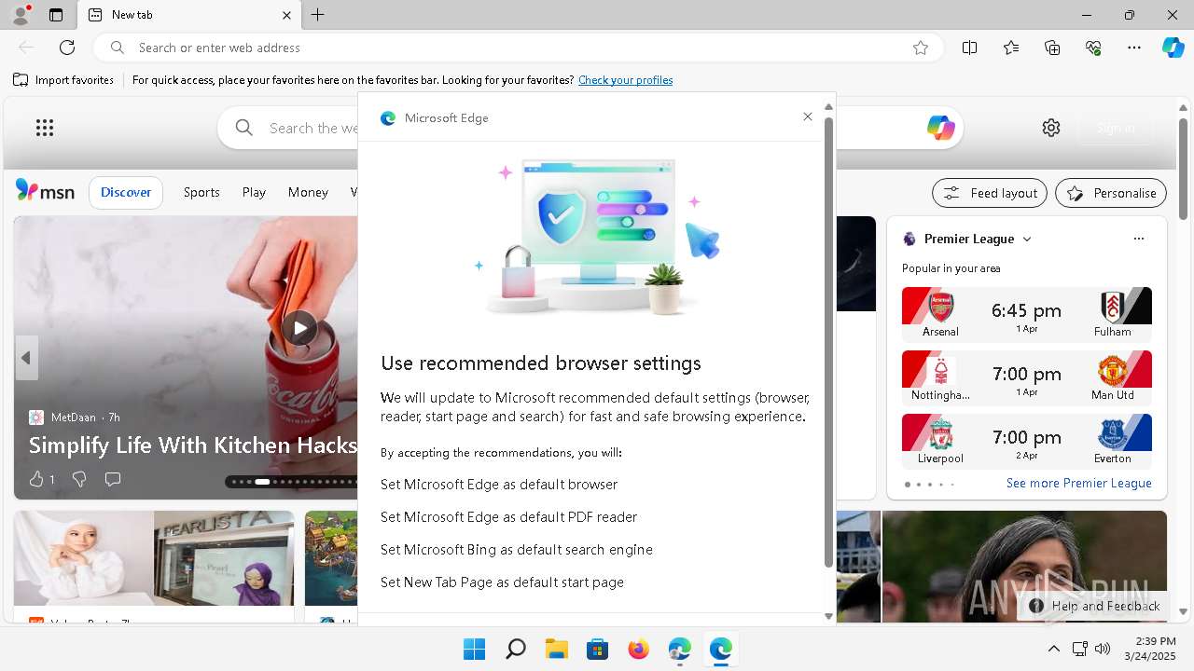Open Firefox from taskbar
The width and height of the screenshot is (1194, 671).
pos(638,649)
